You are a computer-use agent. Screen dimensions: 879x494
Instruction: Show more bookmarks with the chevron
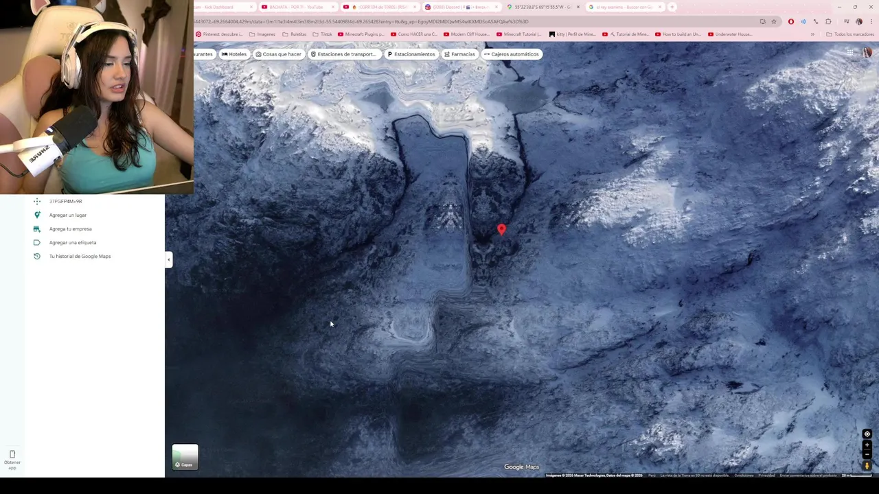coord(812,34)
